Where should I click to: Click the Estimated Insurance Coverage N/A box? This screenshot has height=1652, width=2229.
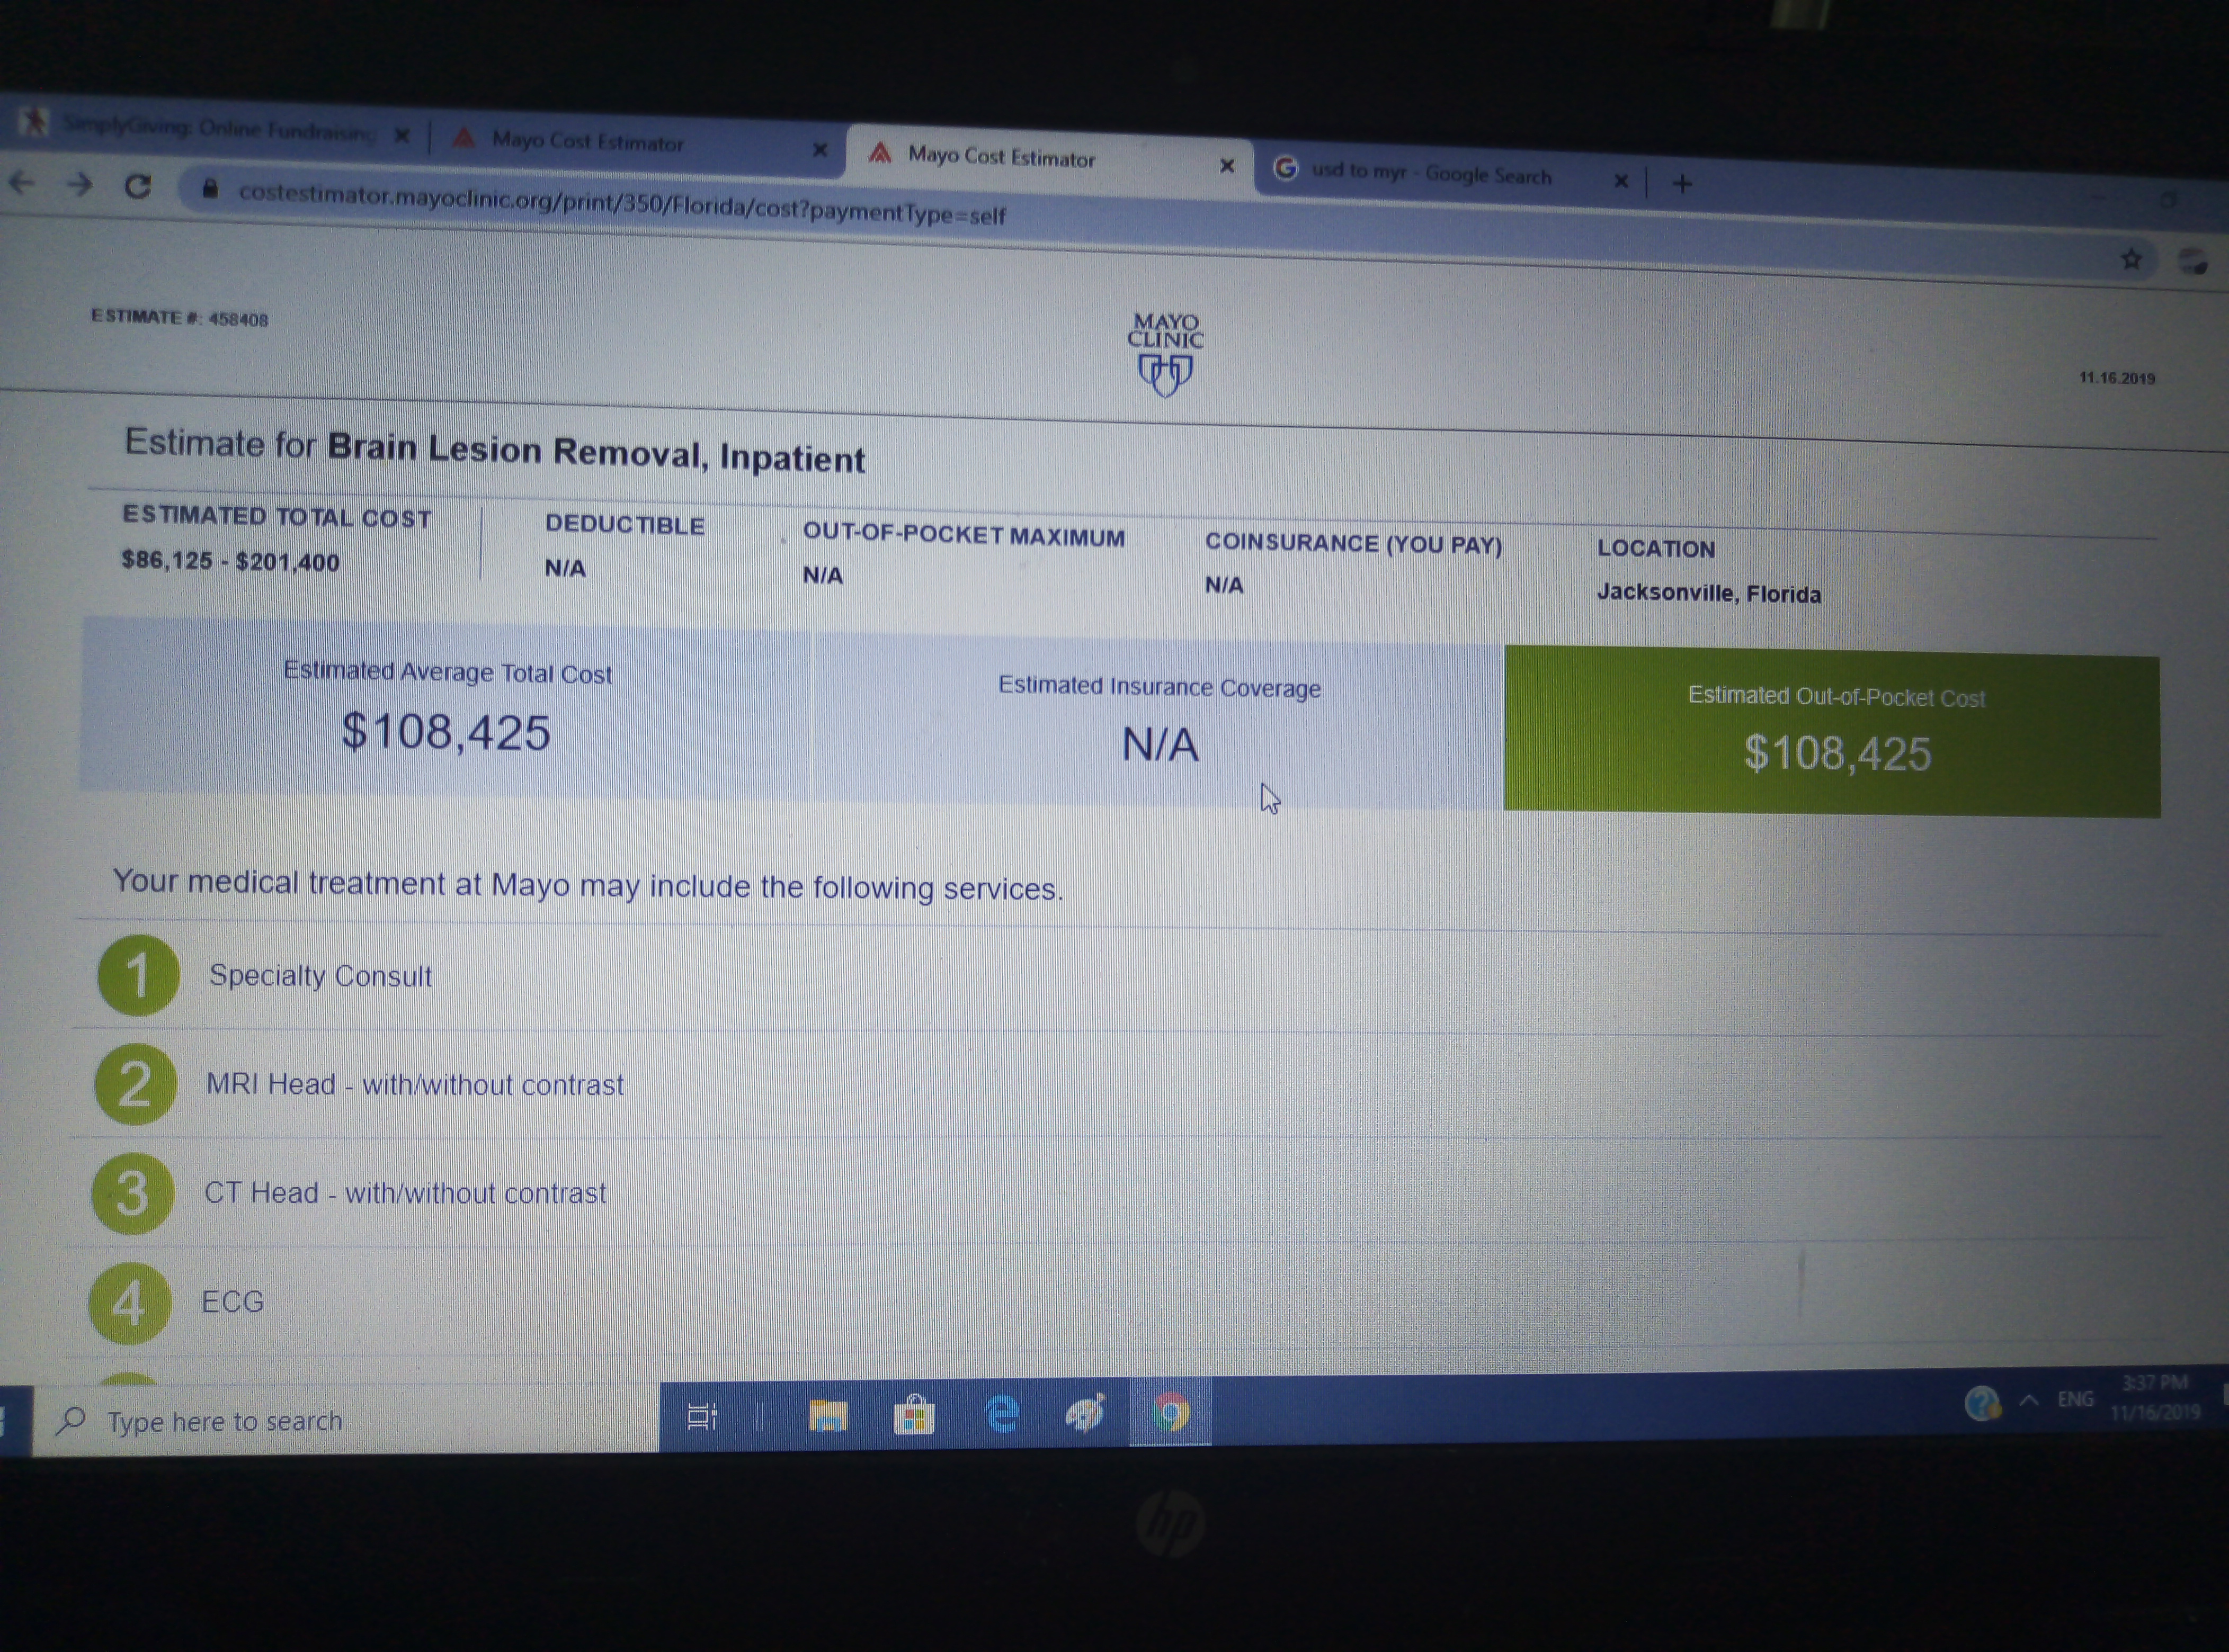pos(1158,722)
